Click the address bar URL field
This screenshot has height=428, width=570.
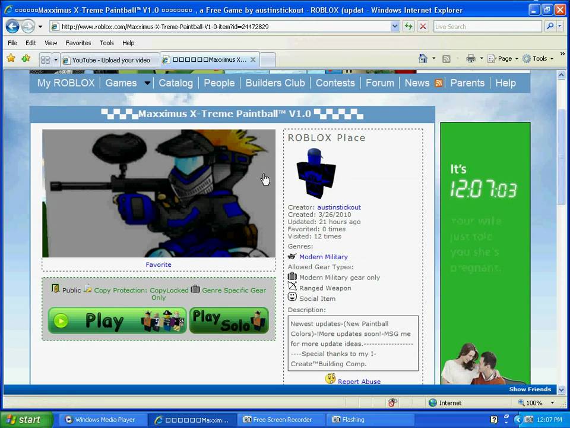[221, 27]
